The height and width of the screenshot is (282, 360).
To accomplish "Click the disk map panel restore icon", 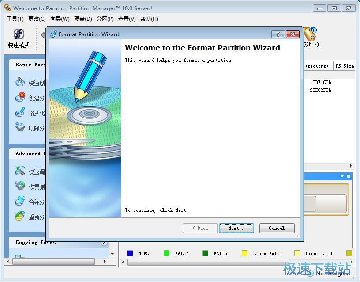I will point(349,176).
